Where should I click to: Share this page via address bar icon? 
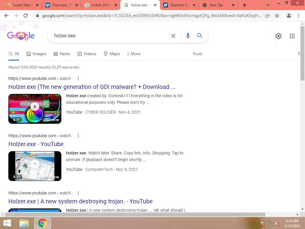[267, 16]
